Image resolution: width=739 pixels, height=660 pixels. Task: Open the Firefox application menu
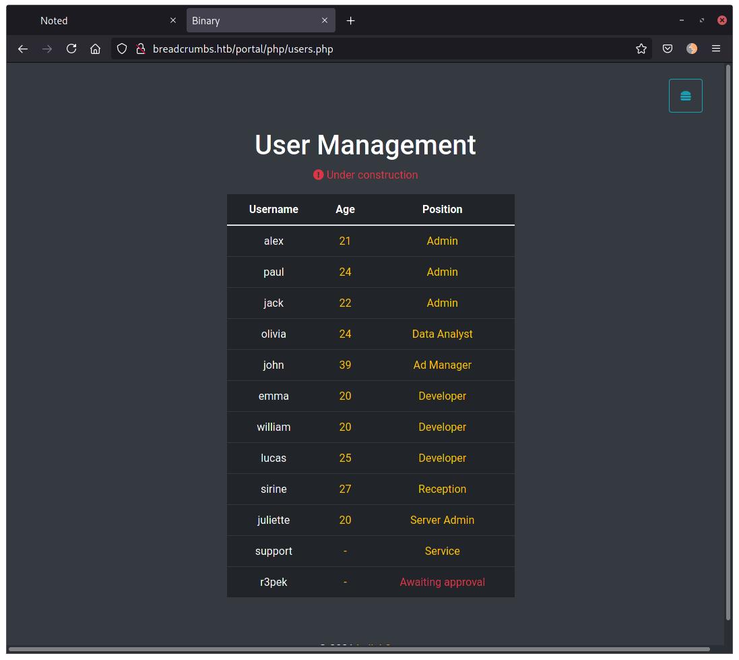pyautogui.click(x=716, y=49)
